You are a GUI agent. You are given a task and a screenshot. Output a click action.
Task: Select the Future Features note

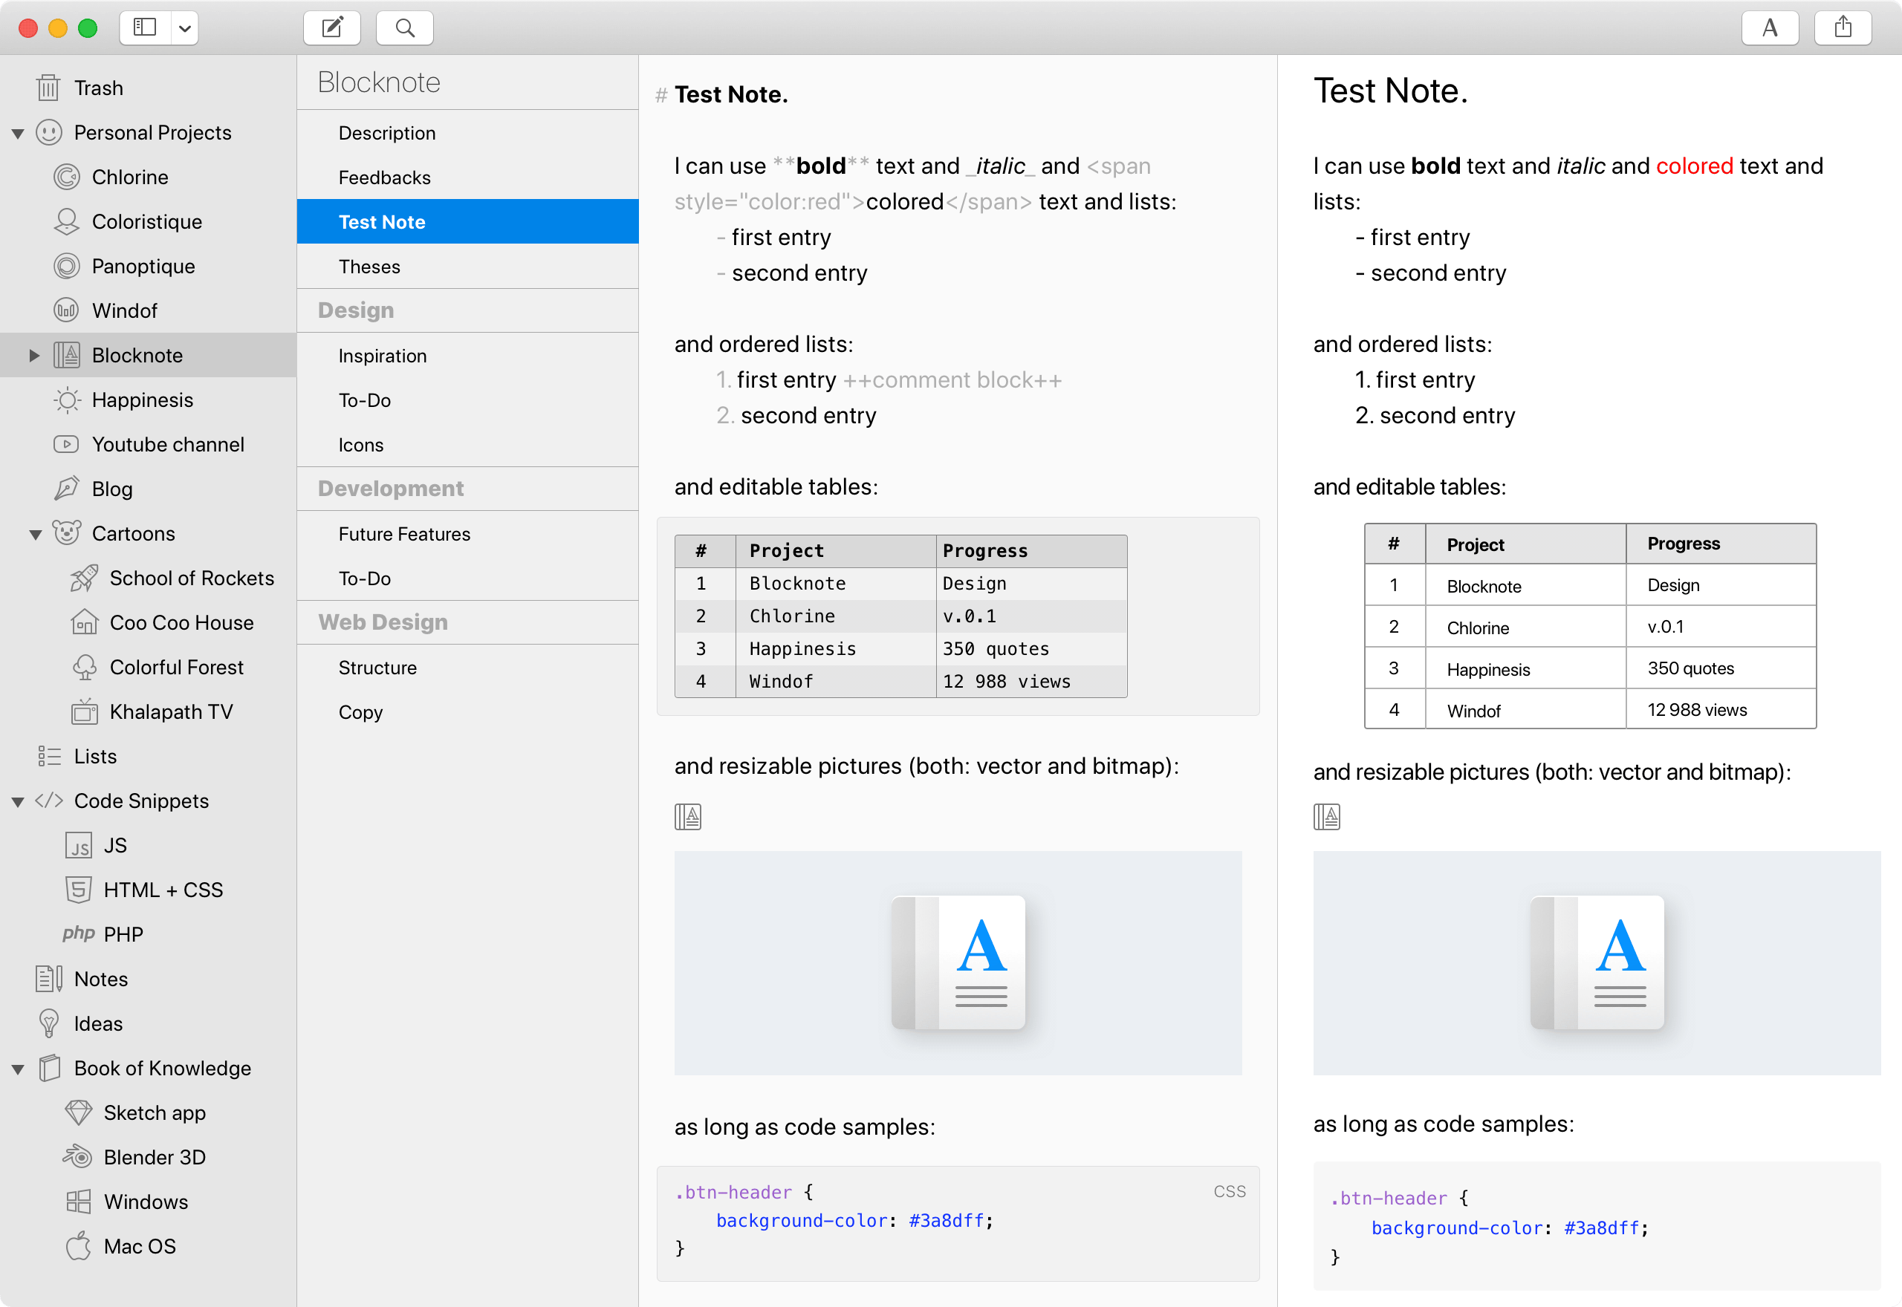pyautogui.click(x=405, y=534)
